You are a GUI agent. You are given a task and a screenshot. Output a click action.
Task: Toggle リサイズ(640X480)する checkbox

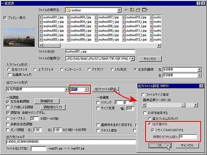pyautogui.click(x=152, y=130)
